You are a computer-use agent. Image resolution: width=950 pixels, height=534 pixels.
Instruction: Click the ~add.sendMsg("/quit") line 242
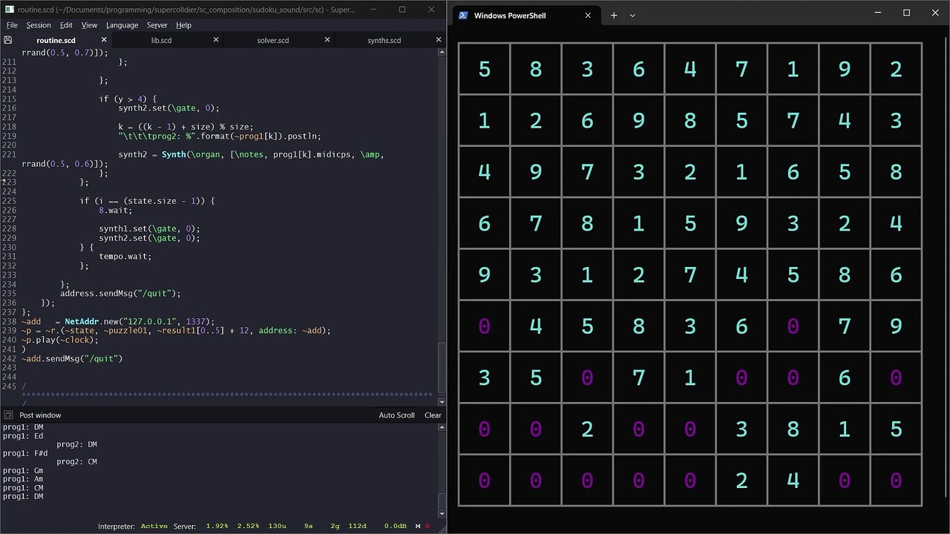tap(71, 358)
